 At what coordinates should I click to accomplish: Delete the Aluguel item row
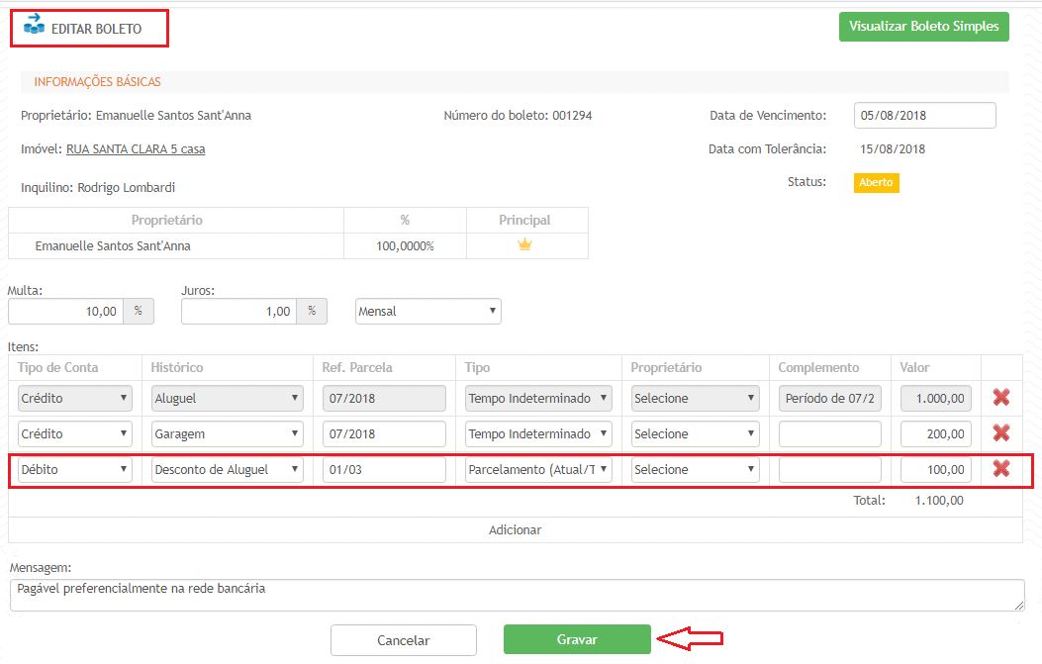point(1000,398)
